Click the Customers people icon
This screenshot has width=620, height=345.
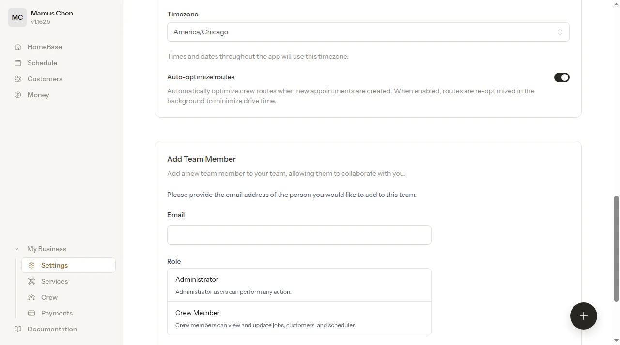[x=18, y=79]
